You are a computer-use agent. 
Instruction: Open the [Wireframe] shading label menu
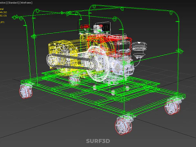click(26, 3)
